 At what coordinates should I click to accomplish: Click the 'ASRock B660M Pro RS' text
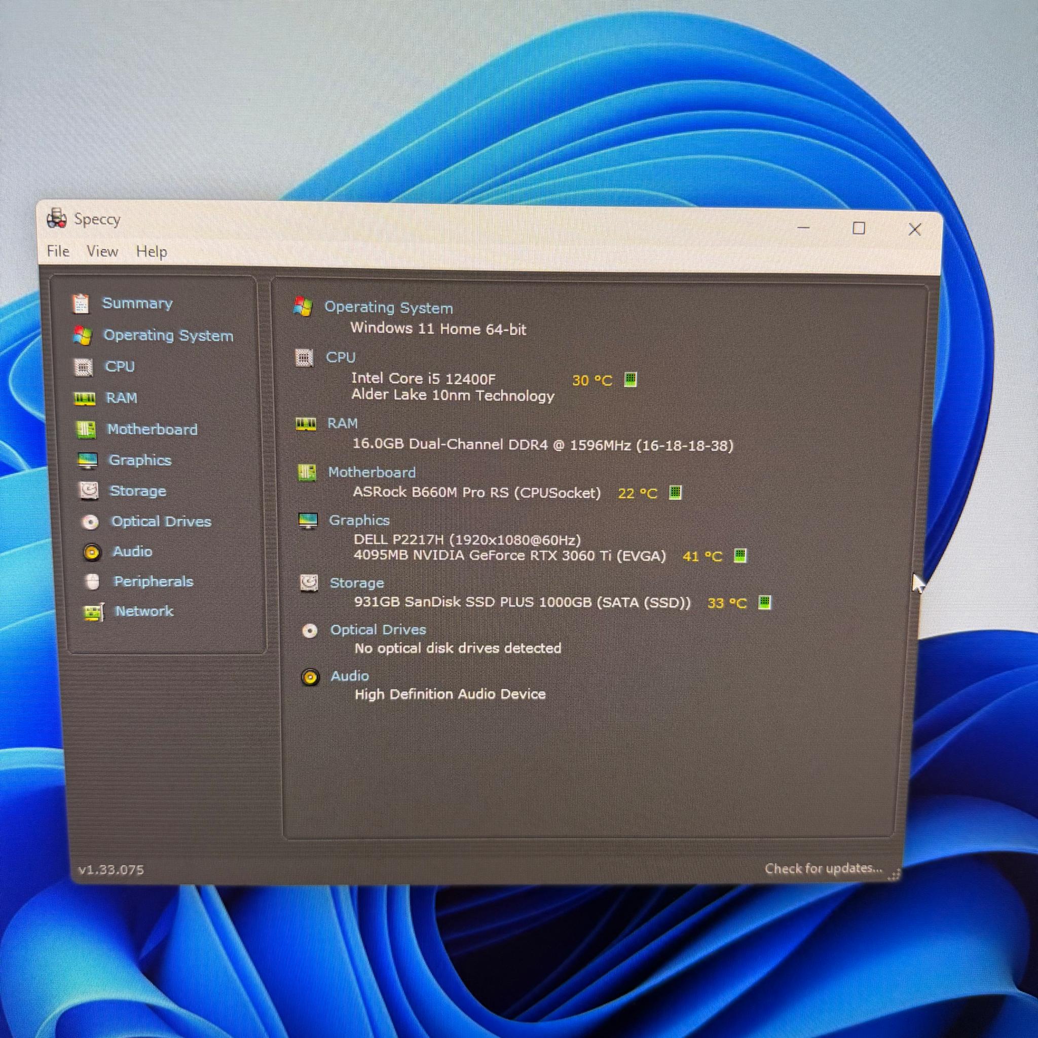point(476,493)
